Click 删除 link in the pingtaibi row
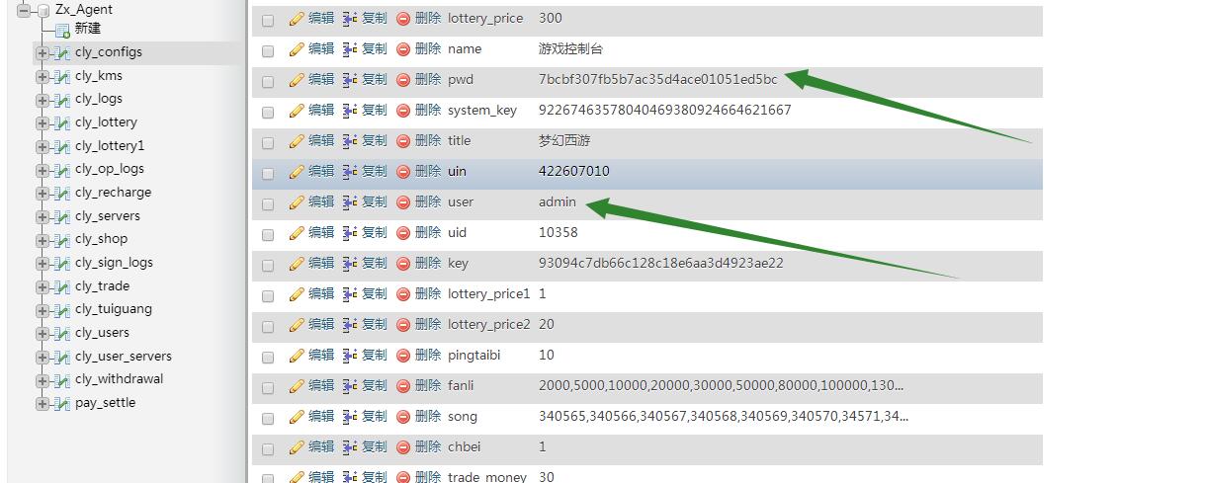The image size is (1205, 483). pos(428,356)
